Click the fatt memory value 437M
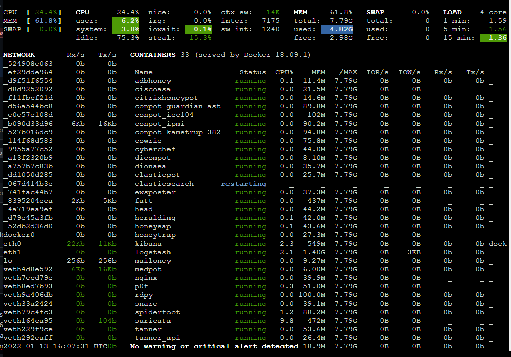This screenshot has width=511, height=357. (316, 201)
